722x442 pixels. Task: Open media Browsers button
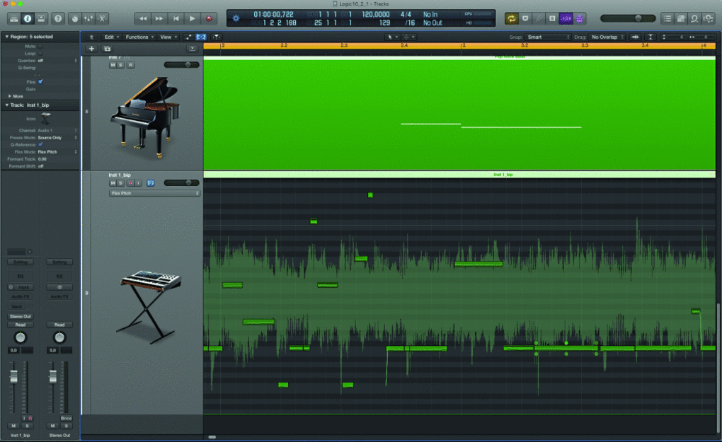coord(708,19)
